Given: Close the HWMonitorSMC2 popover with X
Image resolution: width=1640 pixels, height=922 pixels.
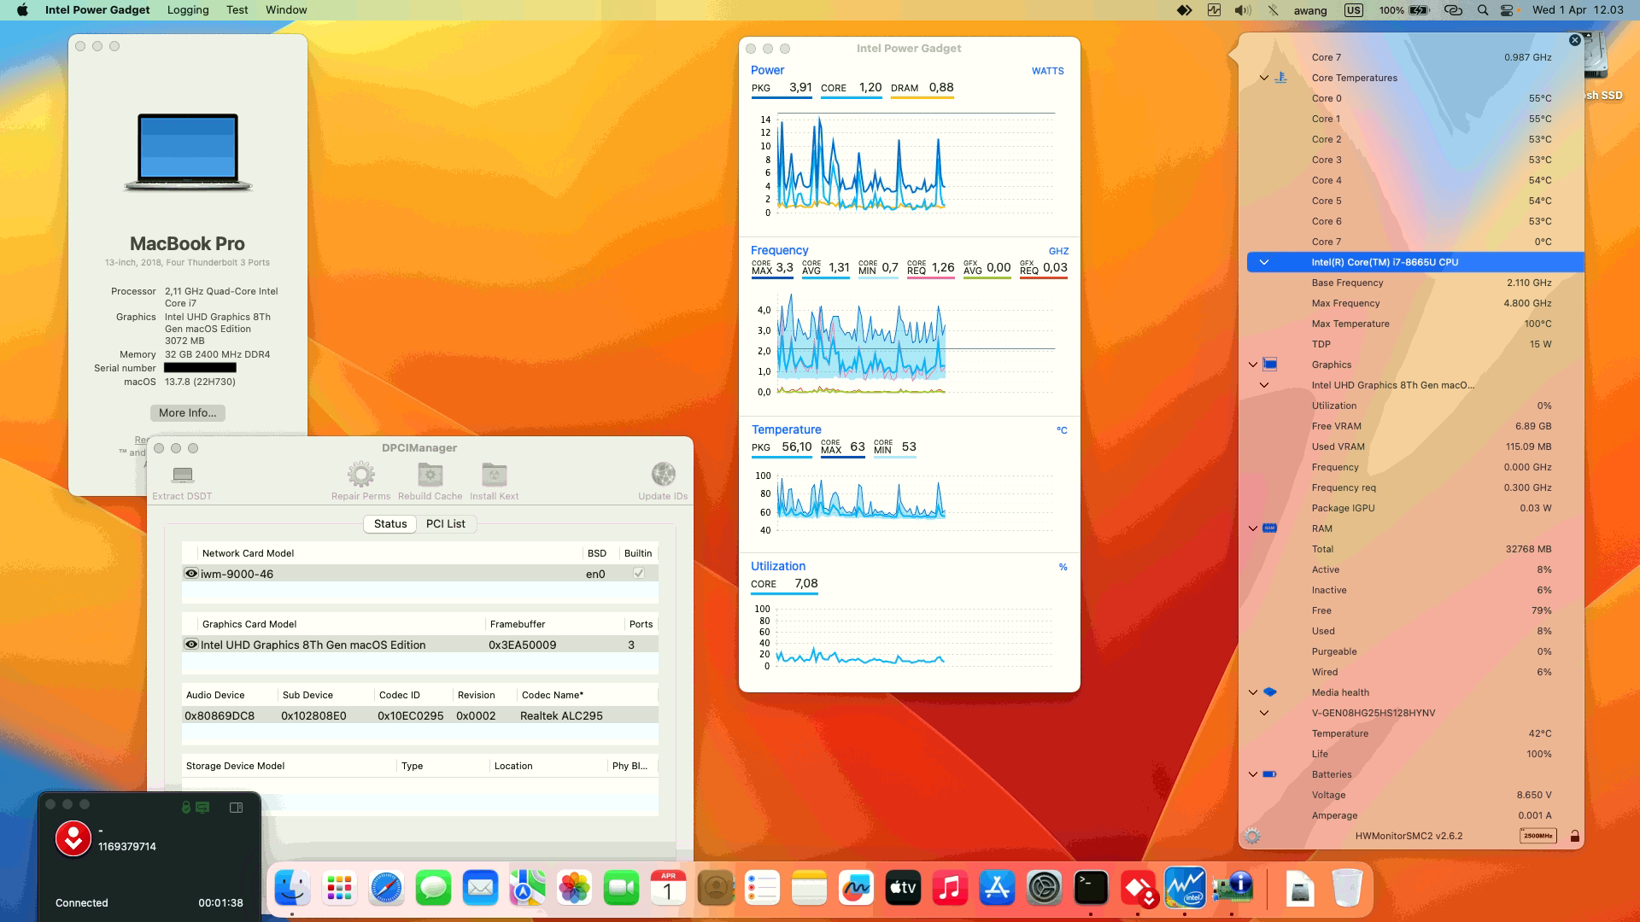Looking at the screenshot, I should 1574,40.
